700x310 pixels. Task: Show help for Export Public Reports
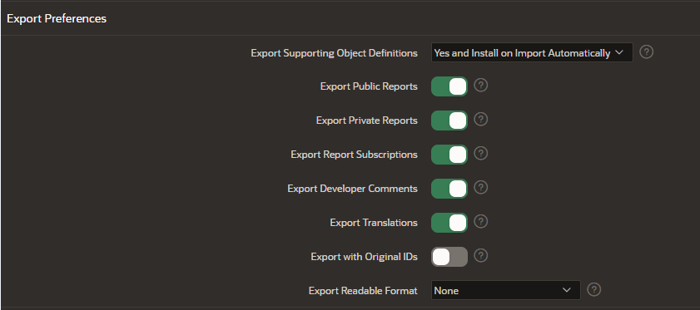click(x=480, y=86)
